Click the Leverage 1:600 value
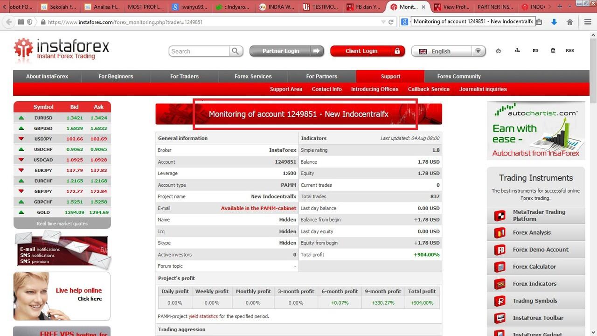Image resolution: width=597 pixels, height=336 pixels. pos(289,173)
